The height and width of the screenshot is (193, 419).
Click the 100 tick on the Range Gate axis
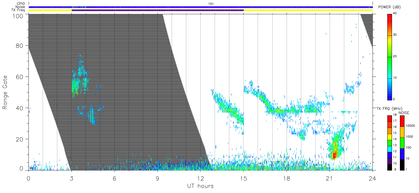pos(18,16)
